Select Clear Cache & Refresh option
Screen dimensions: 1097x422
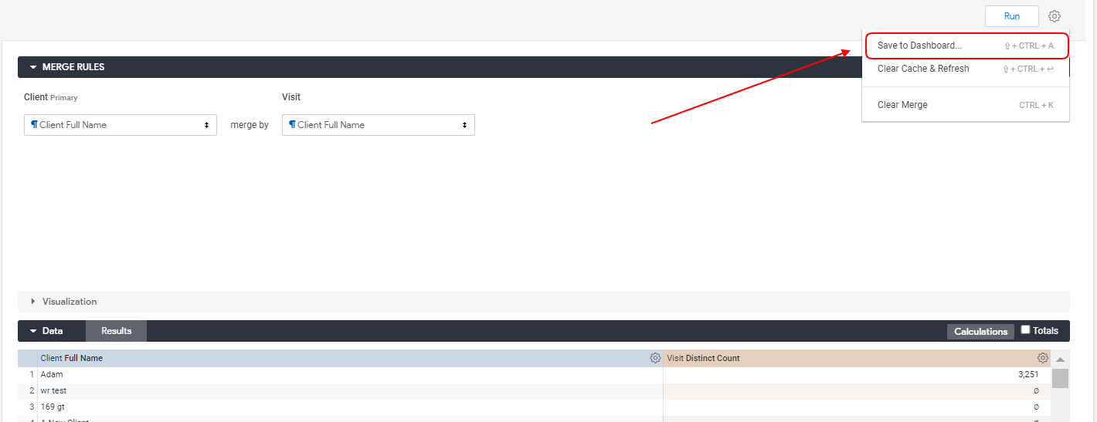click(922, 69)
